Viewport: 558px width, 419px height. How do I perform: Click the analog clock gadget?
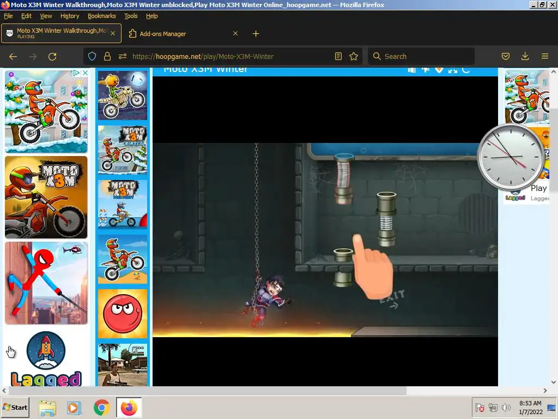(x=510, y=157)
